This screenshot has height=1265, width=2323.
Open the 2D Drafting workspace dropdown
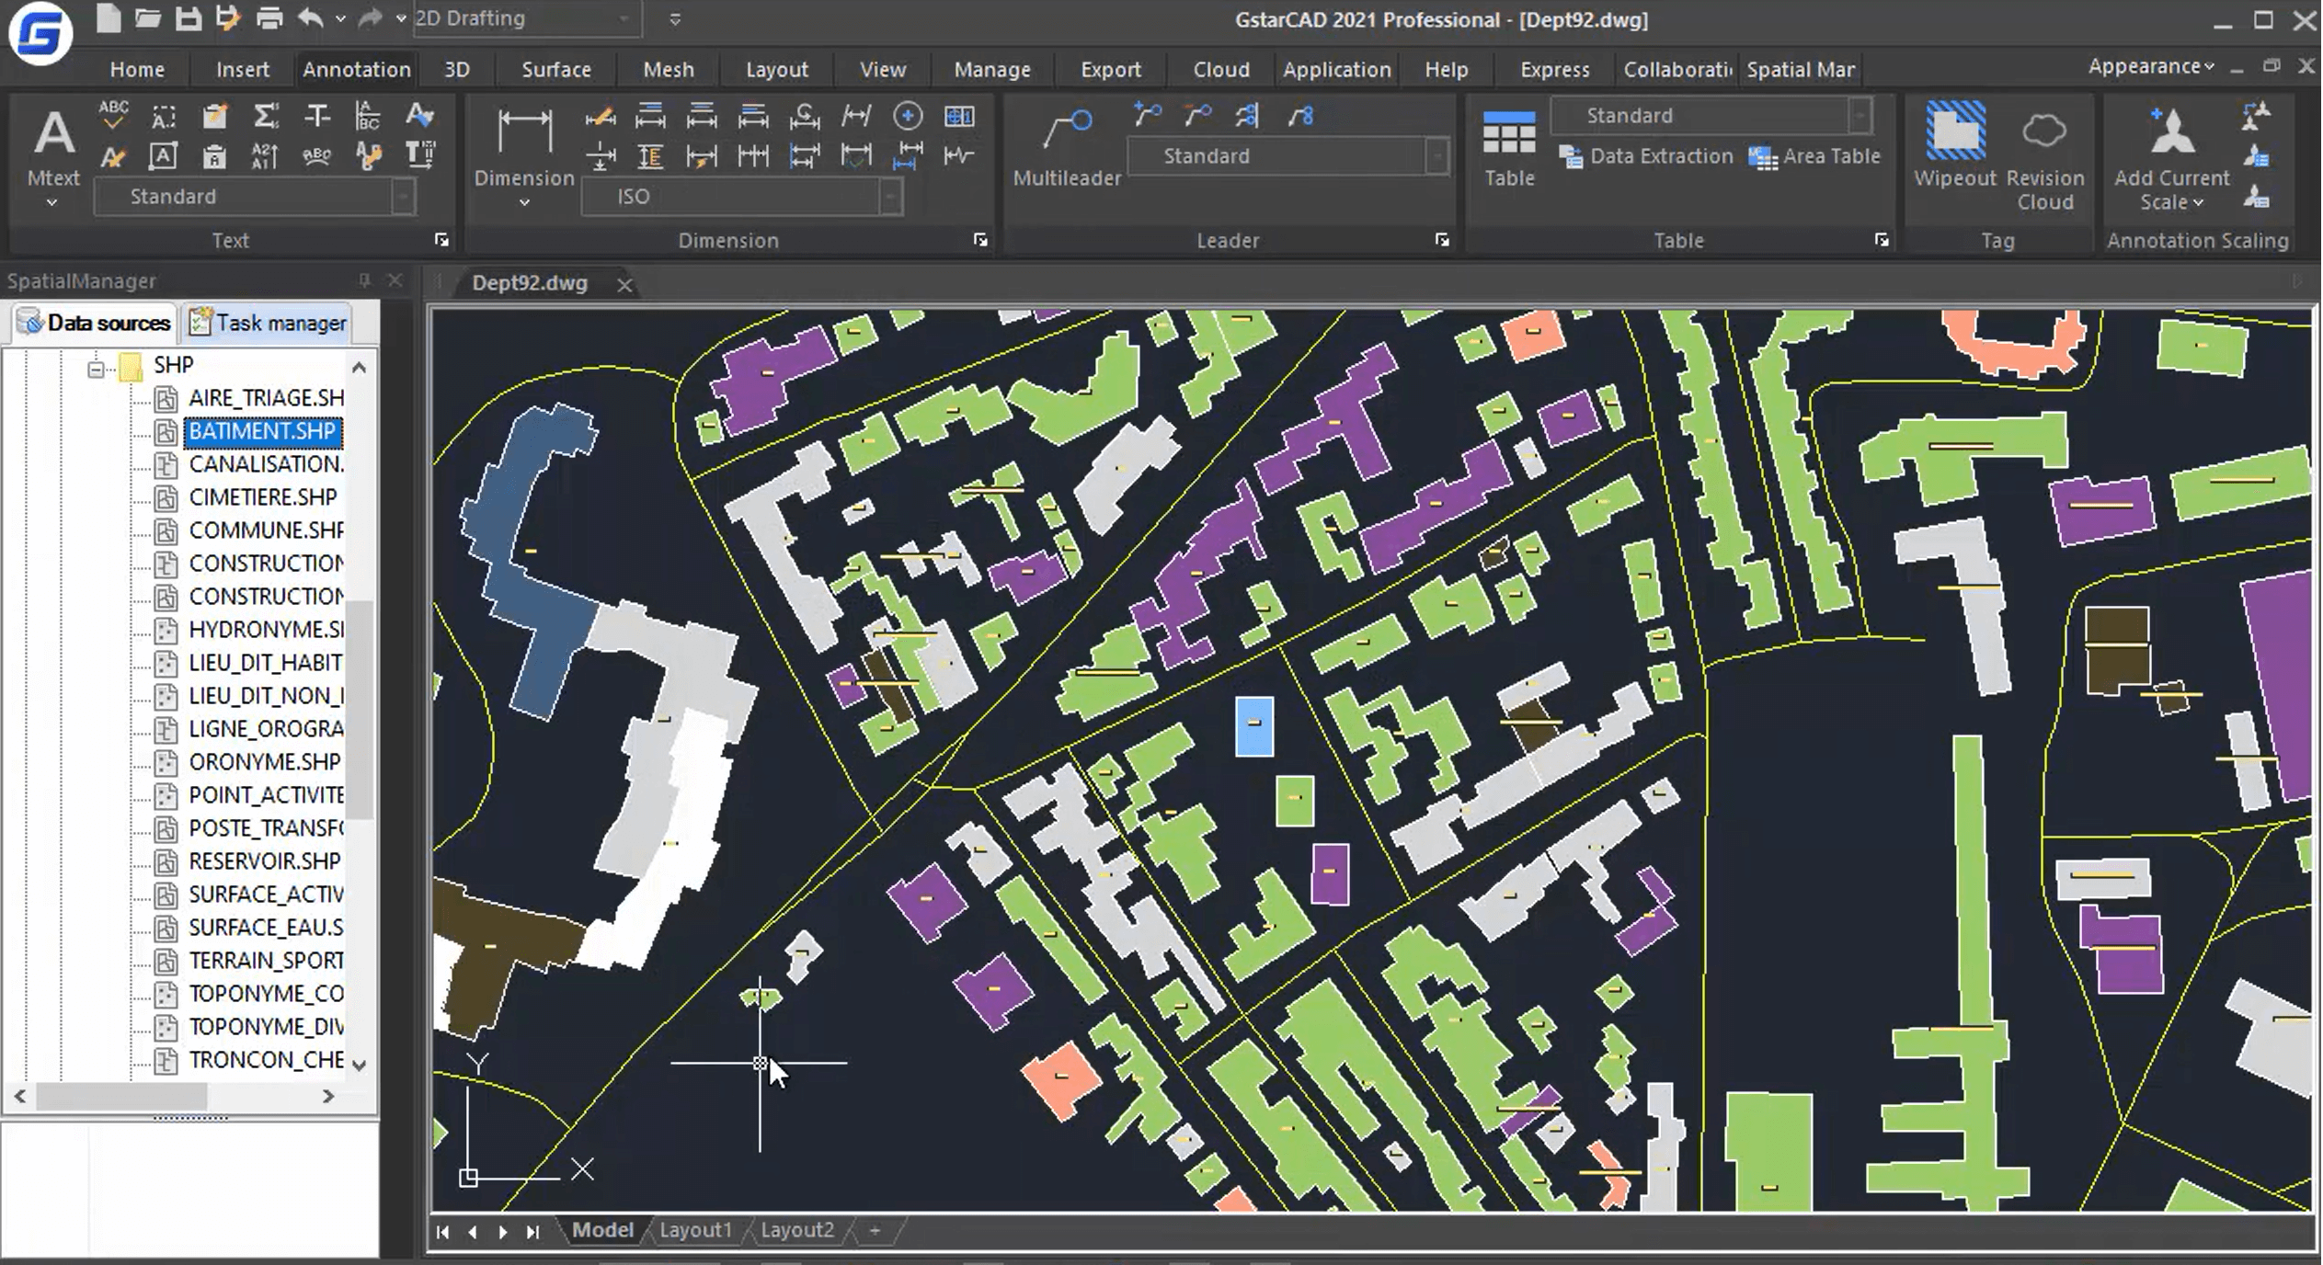pos(528,18)
